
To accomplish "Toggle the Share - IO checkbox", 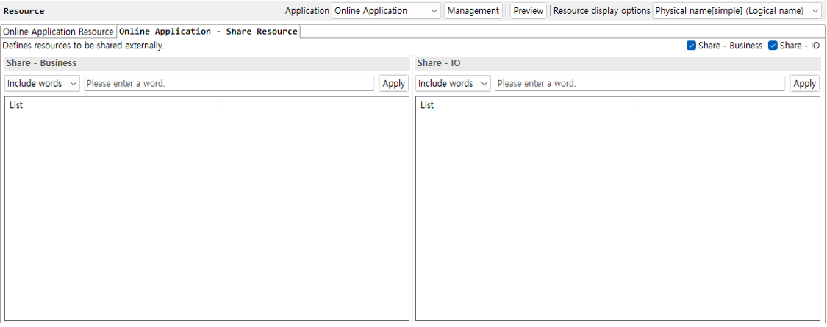I will pos(773,46).
